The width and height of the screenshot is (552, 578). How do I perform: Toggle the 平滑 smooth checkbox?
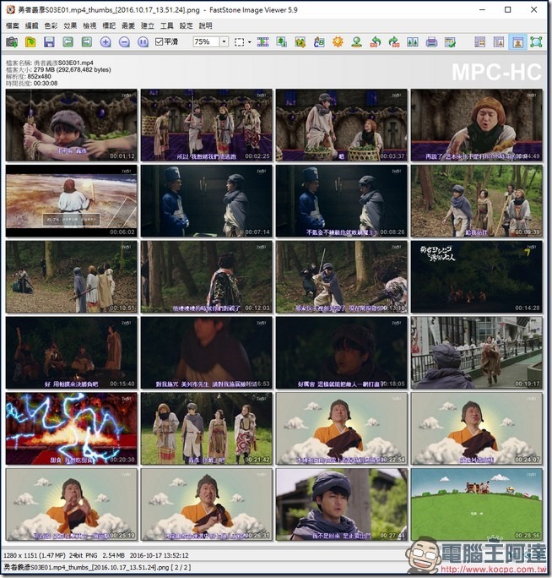pyautogui.click(x=159, y=41)
